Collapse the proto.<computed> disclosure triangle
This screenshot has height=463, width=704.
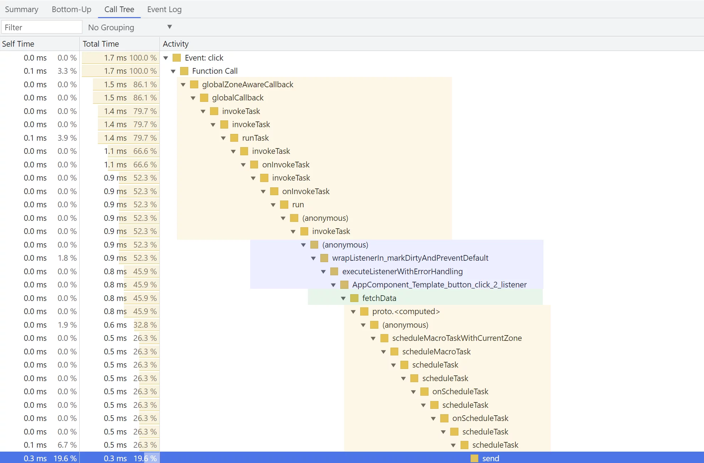point(353,312)
